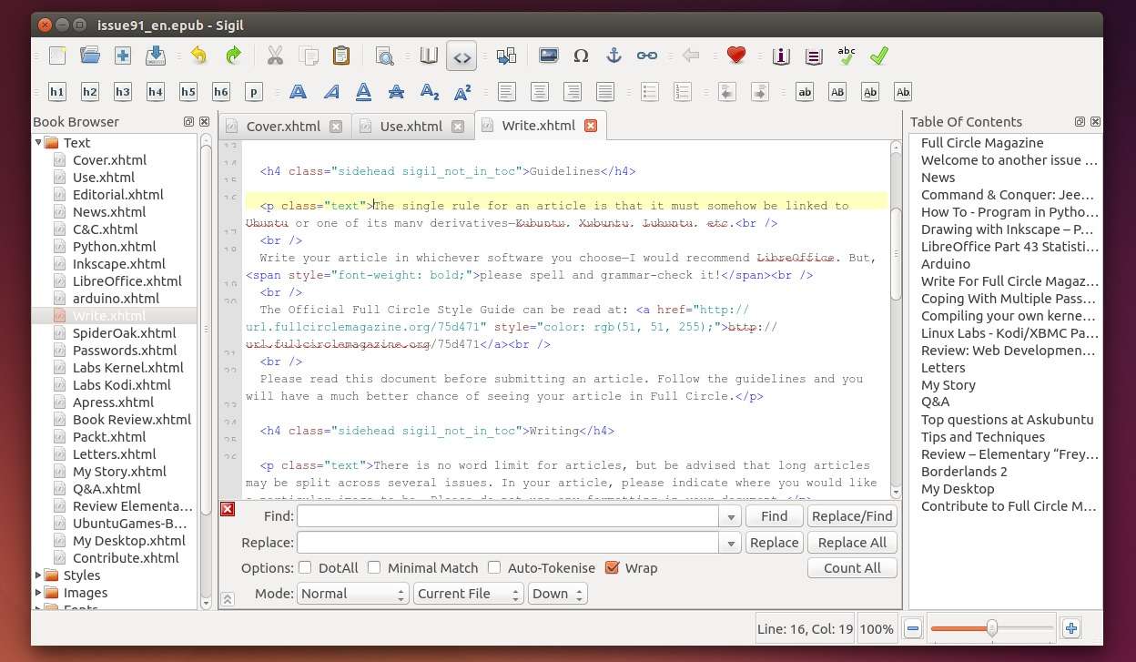
Task: Open the Mode dropdown showing Normal
Action: click(x=352, y=593)
